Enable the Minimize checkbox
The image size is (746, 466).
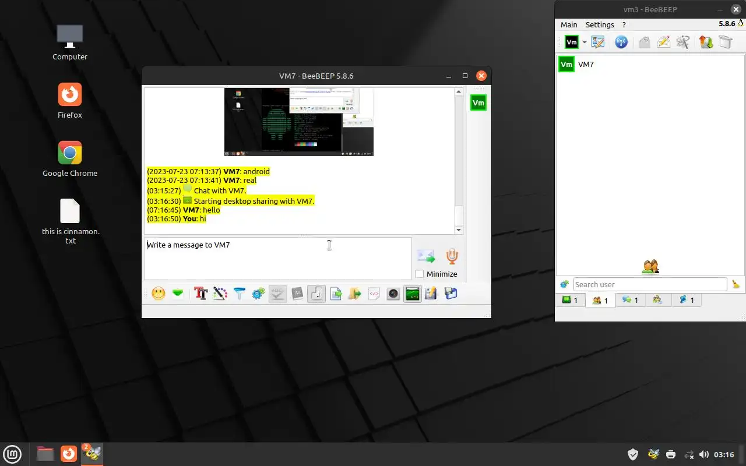tap(420, 274)
